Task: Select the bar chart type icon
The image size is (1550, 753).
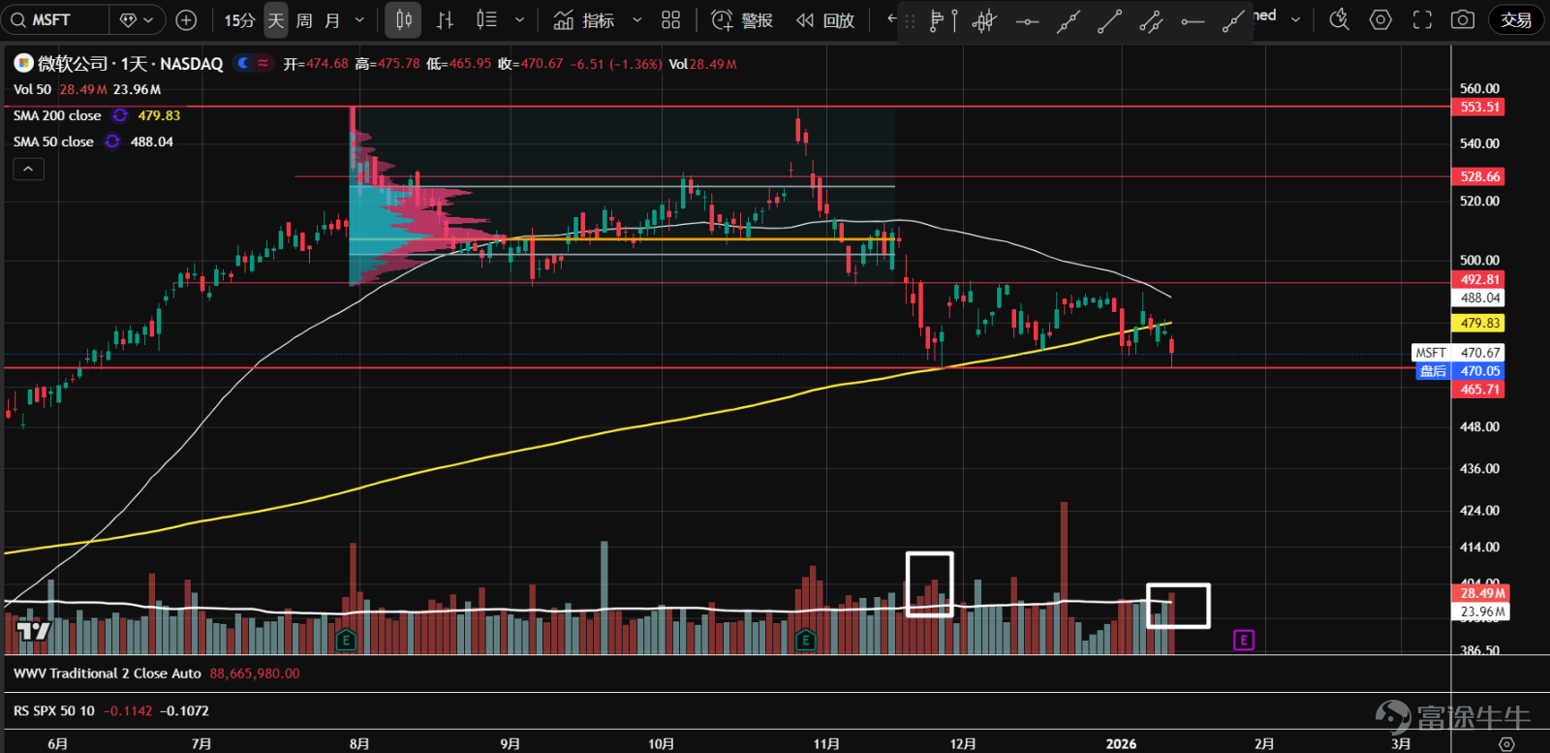Action: click(x=445, y=19)
